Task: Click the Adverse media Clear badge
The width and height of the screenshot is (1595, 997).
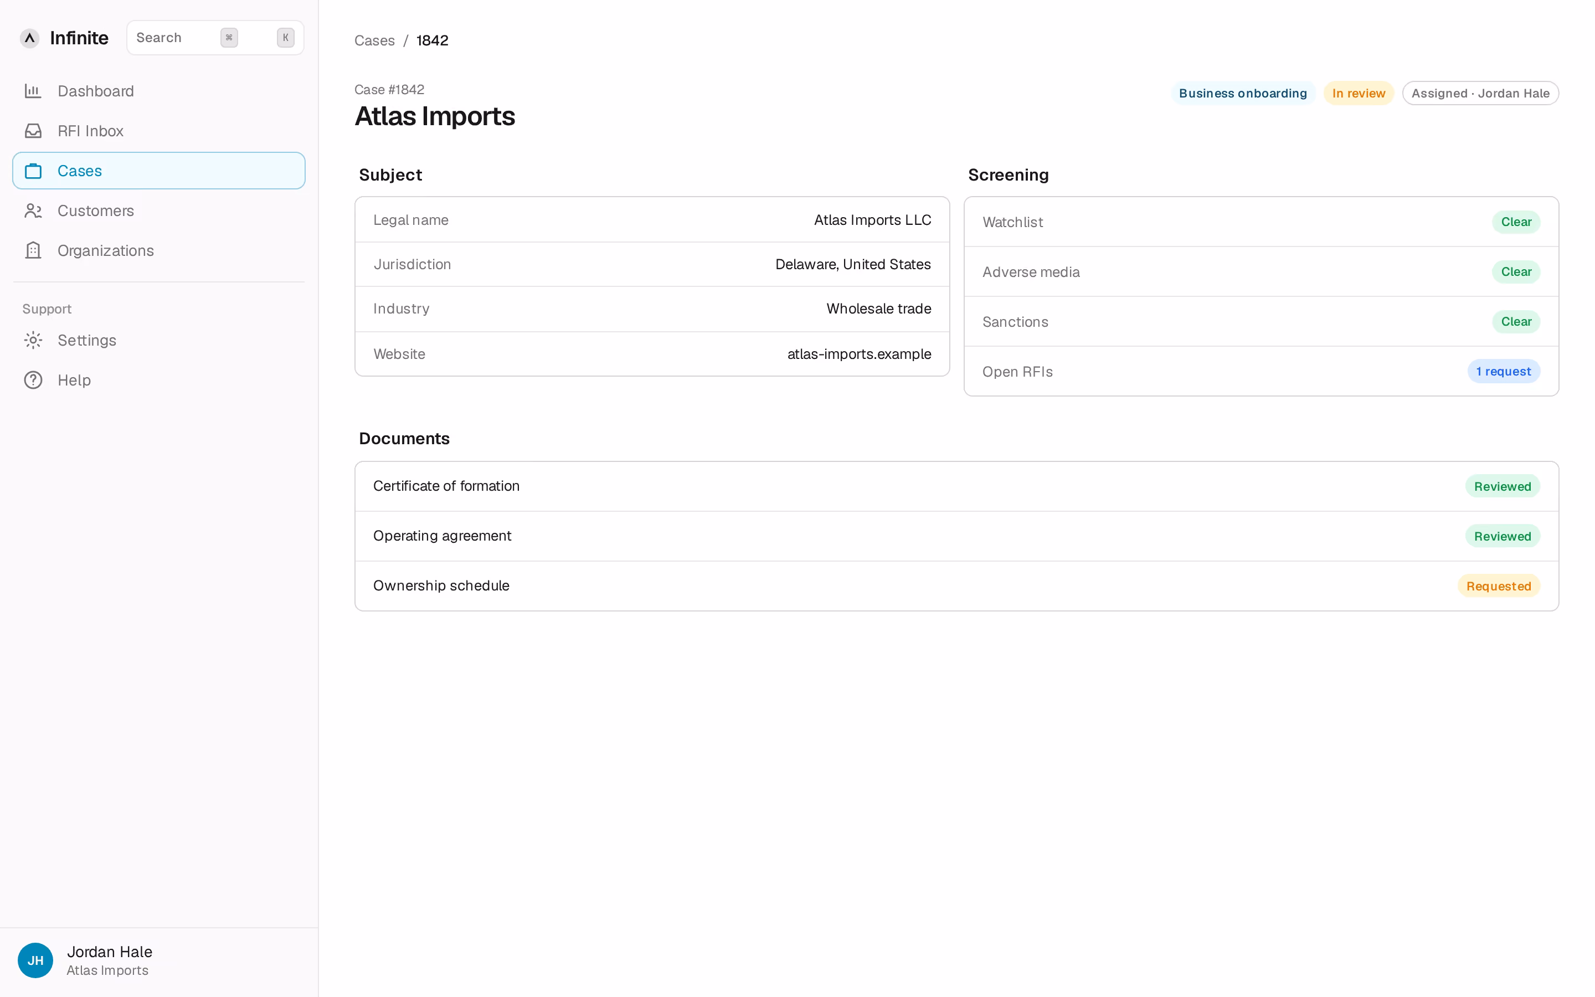Action: [1516, 271]
